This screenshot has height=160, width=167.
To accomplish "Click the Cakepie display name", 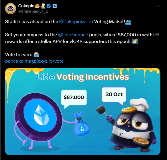I will 26,6.
